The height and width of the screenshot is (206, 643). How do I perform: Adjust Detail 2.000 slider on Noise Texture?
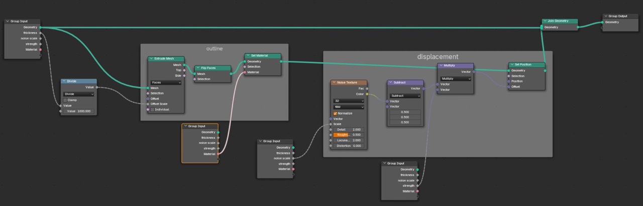click(x=349, y=130)
